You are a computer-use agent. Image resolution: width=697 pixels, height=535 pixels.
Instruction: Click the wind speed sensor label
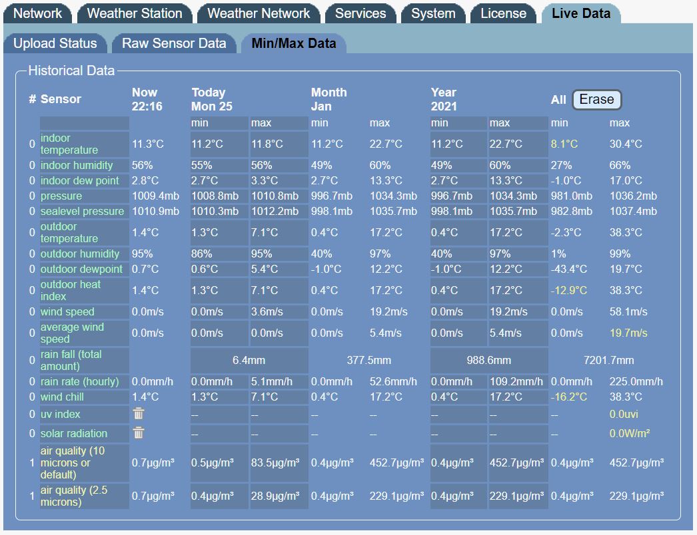tap(67, 311)
